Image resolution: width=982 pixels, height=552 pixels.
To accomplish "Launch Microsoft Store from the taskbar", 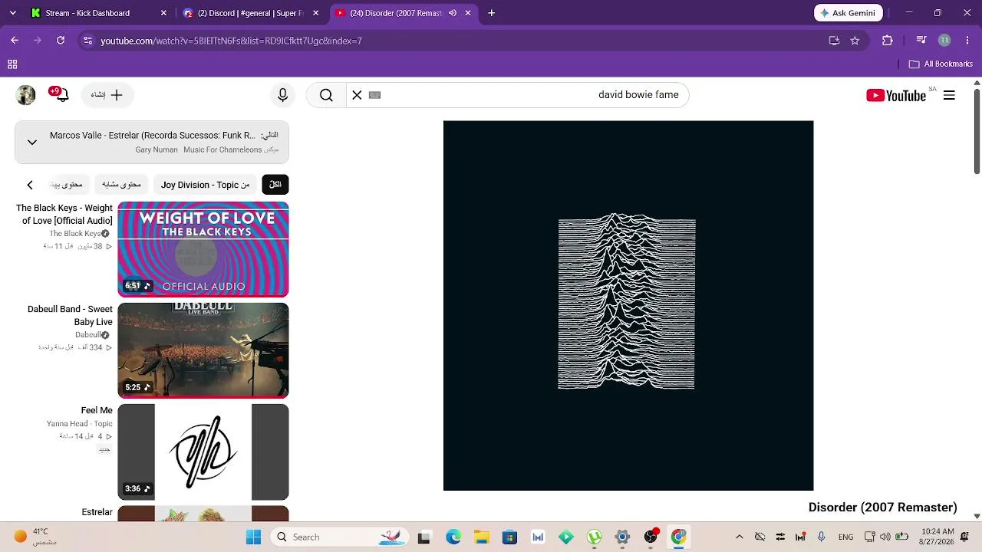I will pyautogui.click(x=509, y=537).
